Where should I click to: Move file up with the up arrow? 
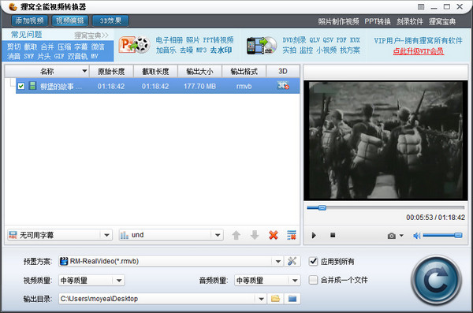(x=236, y=235)
